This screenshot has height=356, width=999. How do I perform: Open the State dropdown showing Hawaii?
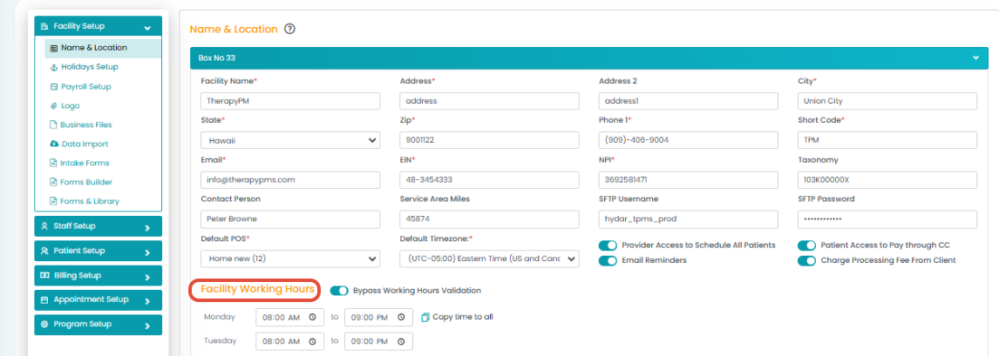[x=290, y=140]
